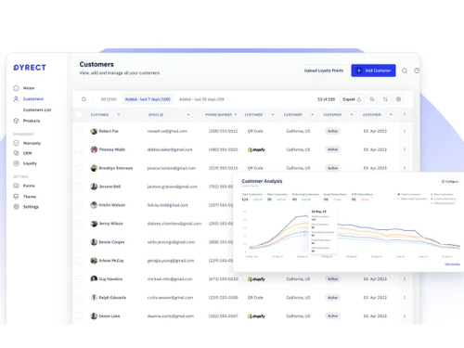Click the Add Customer button
The image size is (464, 348).
373,71
